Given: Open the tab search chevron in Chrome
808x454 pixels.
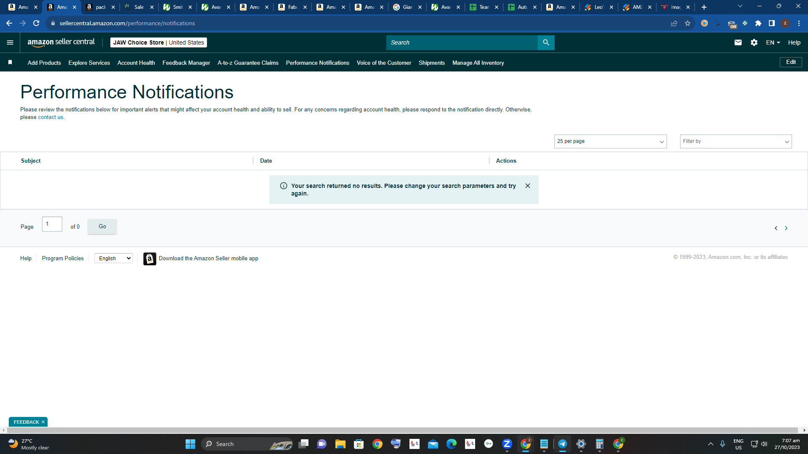Looking at the screenshot, I should [x=740, y=6].
